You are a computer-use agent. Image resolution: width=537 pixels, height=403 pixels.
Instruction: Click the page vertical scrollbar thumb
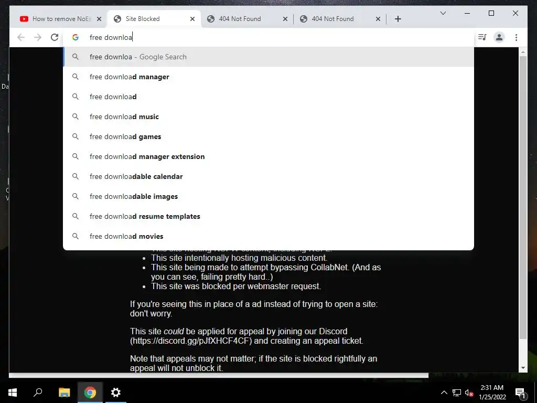coord(523,198)
